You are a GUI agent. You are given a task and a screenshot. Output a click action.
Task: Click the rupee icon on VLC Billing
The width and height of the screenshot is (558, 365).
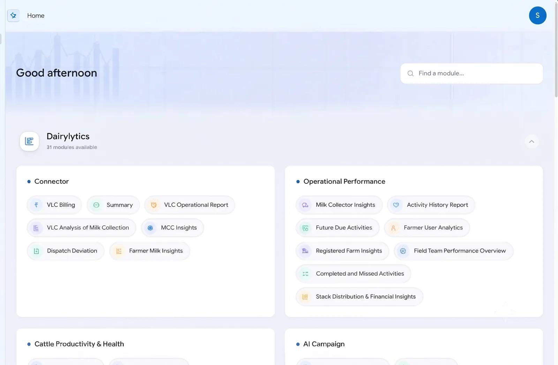pyautogui.click(x=36, y=205)
